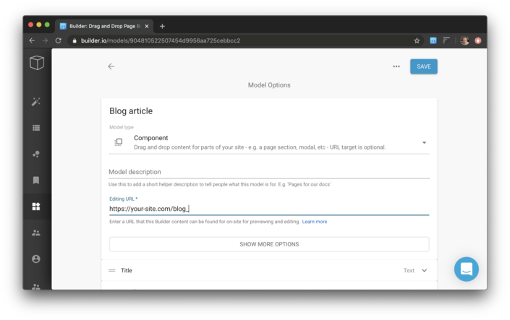Click the Builder browser extension icon
The image size is (510, 320).
tap(433, 40)
